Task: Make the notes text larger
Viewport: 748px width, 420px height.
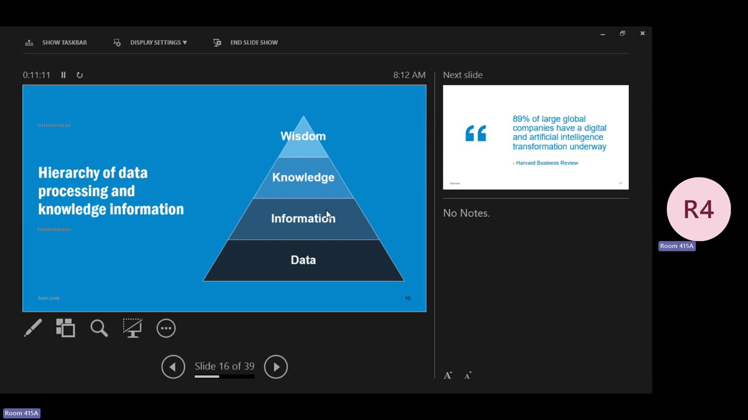Action: click(448, 376)
